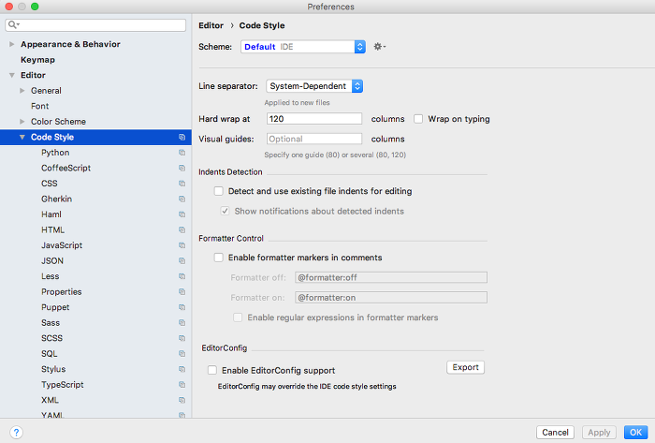Enable formatter markers in comments

tap(218, 258)
